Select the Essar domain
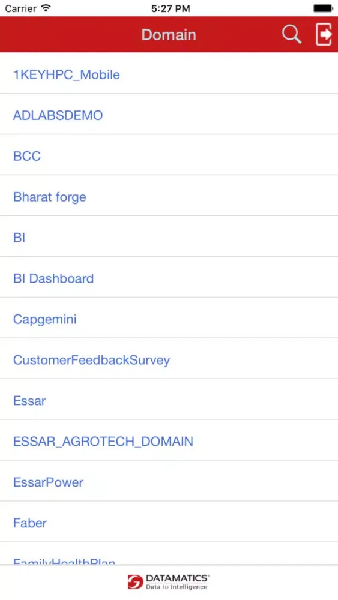338x600 pixels. coord(169,400)
